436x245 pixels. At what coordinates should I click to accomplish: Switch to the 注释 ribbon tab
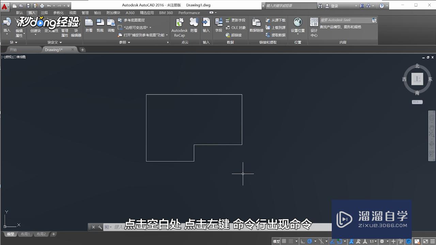pos(44,13)
